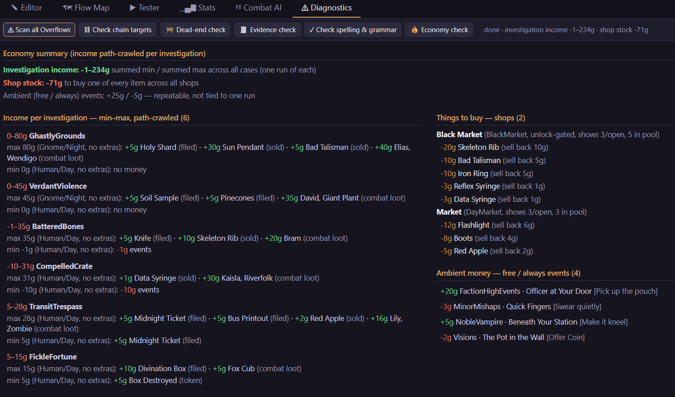Click the BatteredBones investigation name
The height and width of the screenshot is (397, 675).
[x=58, y=226]
